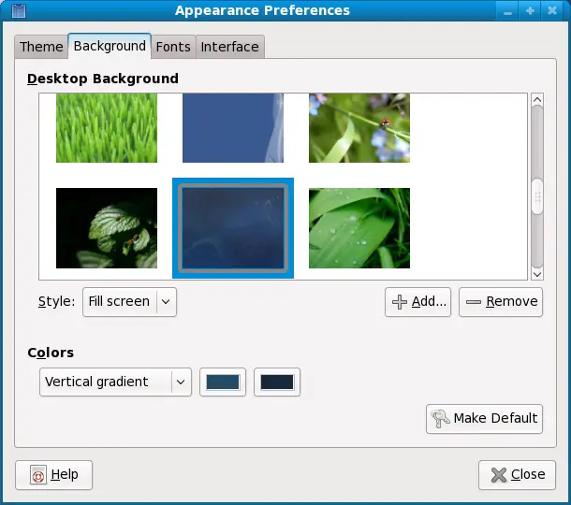Switch to the Interface tab
The height and width of the screenshot is (505, 571).
point(229,47)
